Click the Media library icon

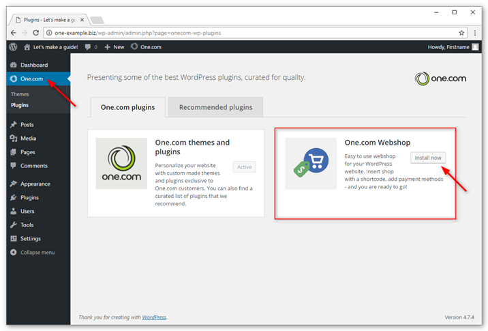(x=14, y=139)
